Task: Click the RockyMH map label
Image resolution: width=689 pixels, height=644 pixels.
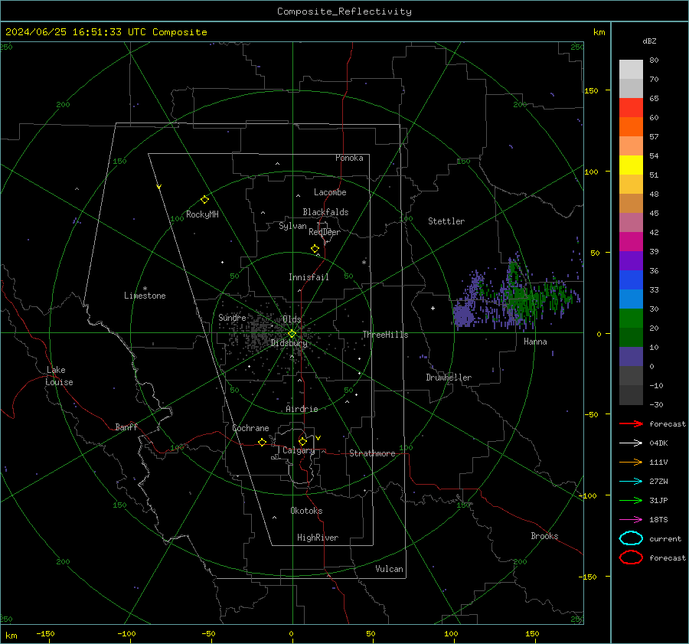Action: click(202, 214)
